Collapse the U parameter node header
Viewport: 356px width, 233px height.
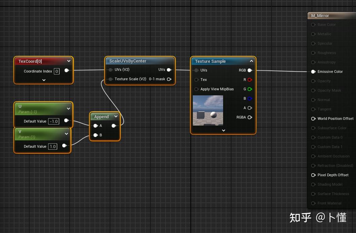tap(68, 108)
